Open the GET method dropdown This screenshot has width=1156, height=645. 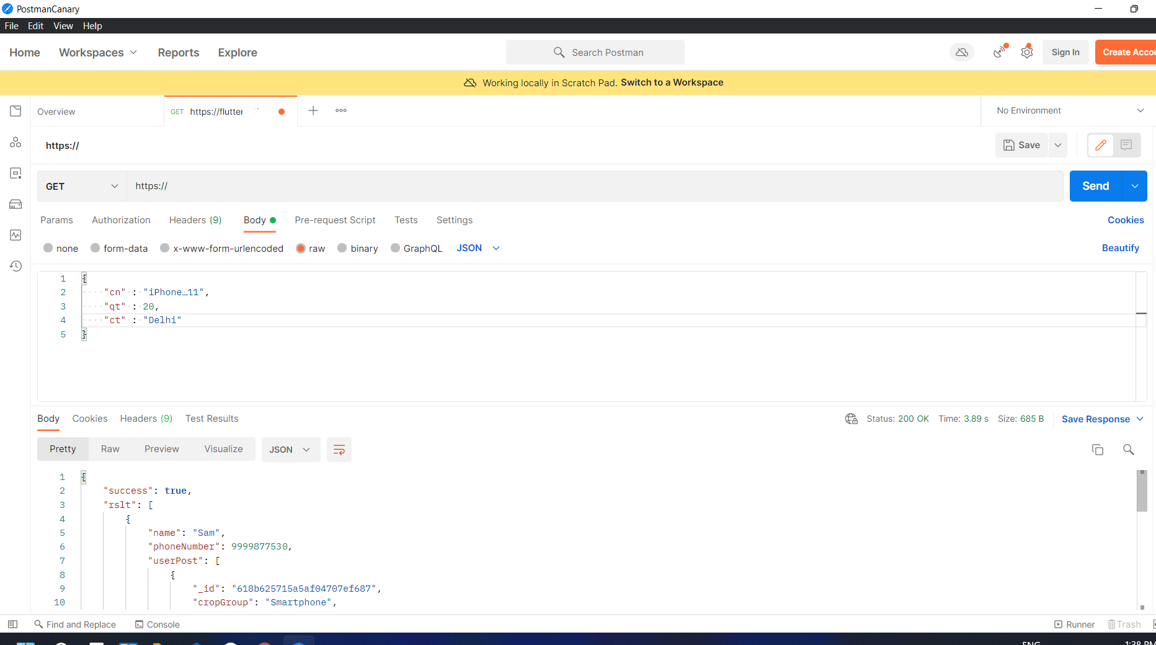click(82, 186)
